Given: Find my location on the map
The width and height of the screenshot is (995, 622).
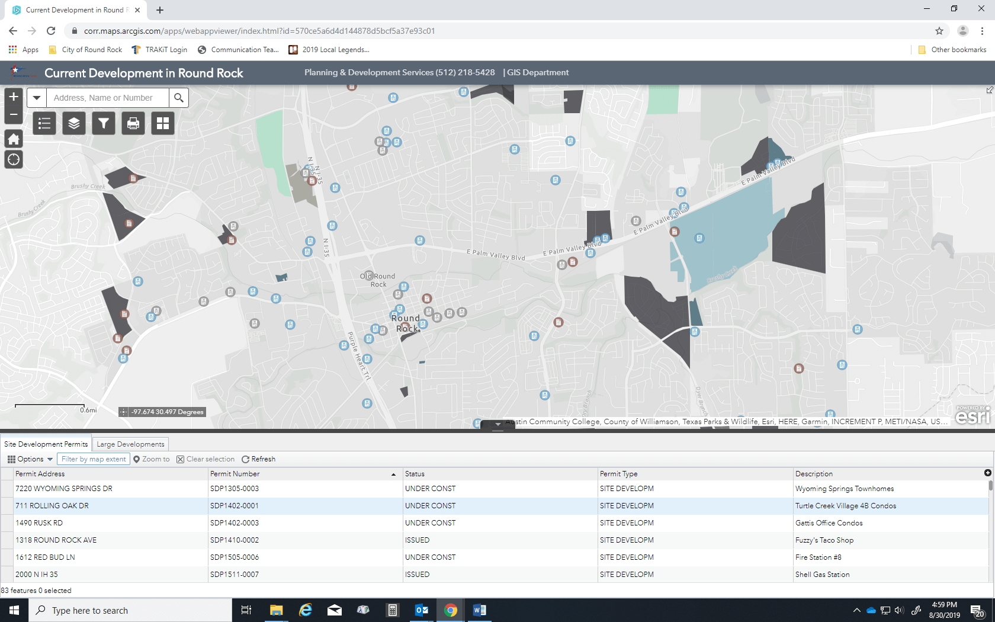Looking at the screenshot, I should pyautogui.click(x=14, y=159).
